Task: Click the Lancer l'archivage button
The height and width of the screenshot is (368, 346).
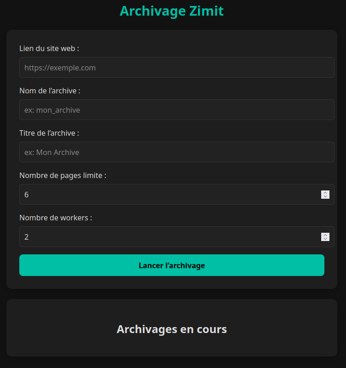Action: click(172, 265)
